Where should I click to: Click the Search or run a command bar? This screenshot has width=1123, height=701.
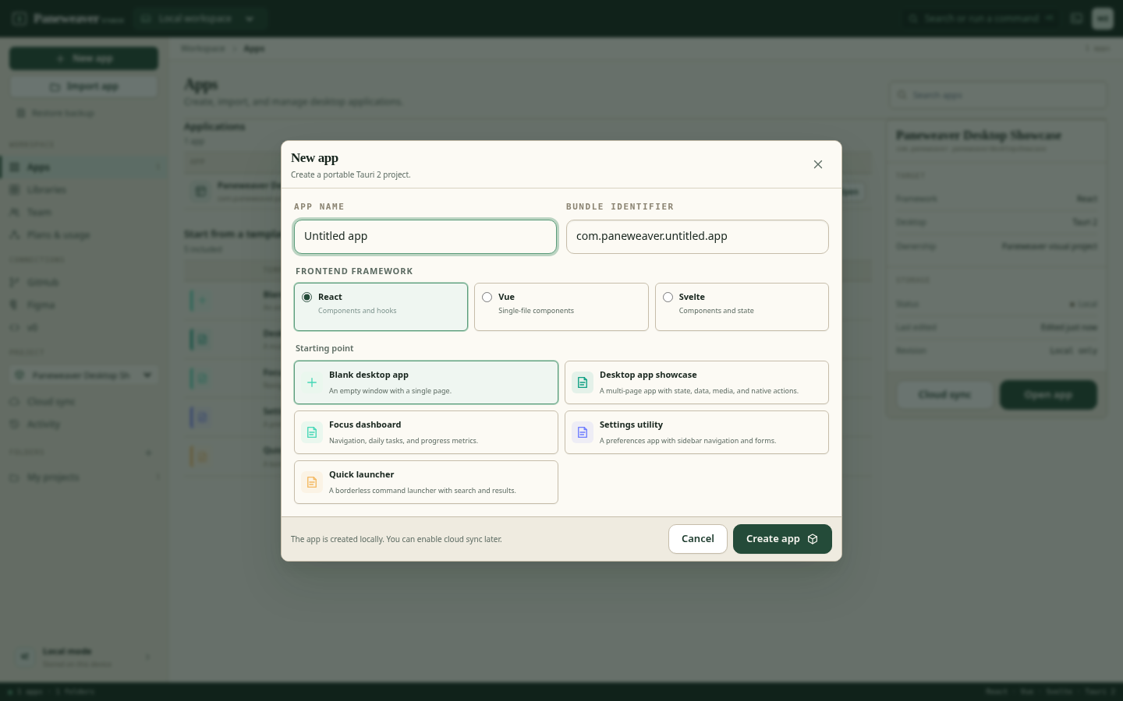point(981,18)
